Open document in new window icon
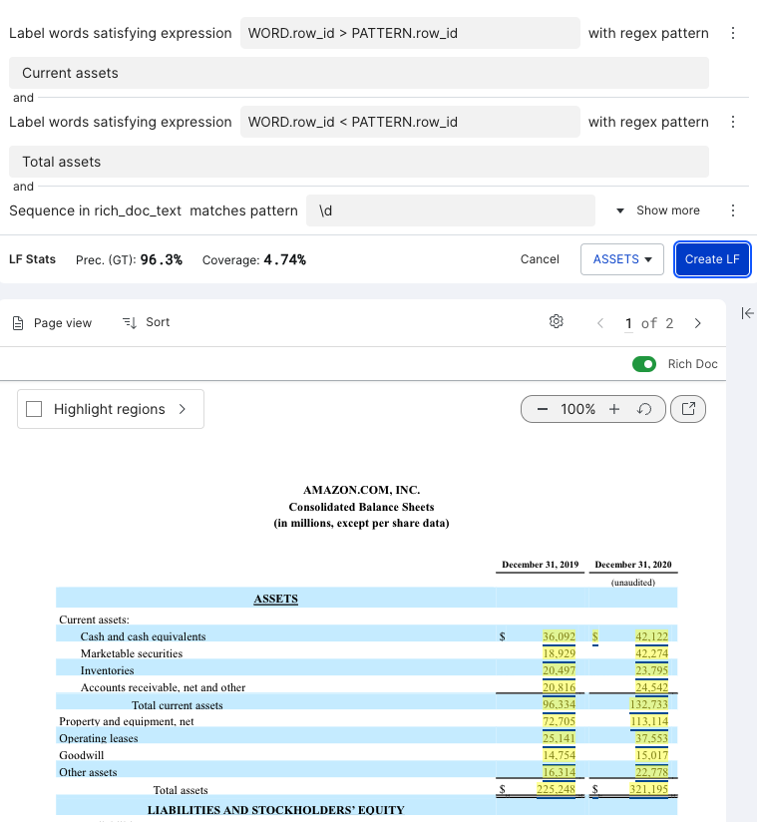This screenshot has width=757, height=822. [688, 409]
